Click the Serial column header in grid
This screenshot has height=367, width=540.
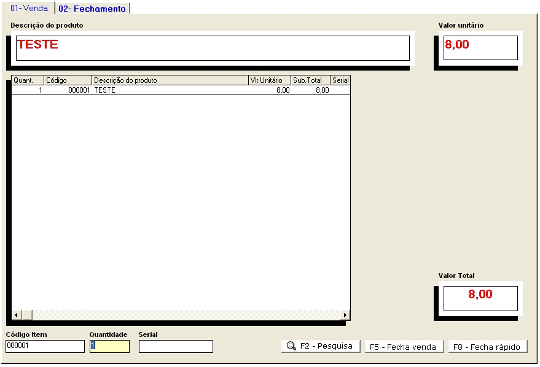click(340, 80)
